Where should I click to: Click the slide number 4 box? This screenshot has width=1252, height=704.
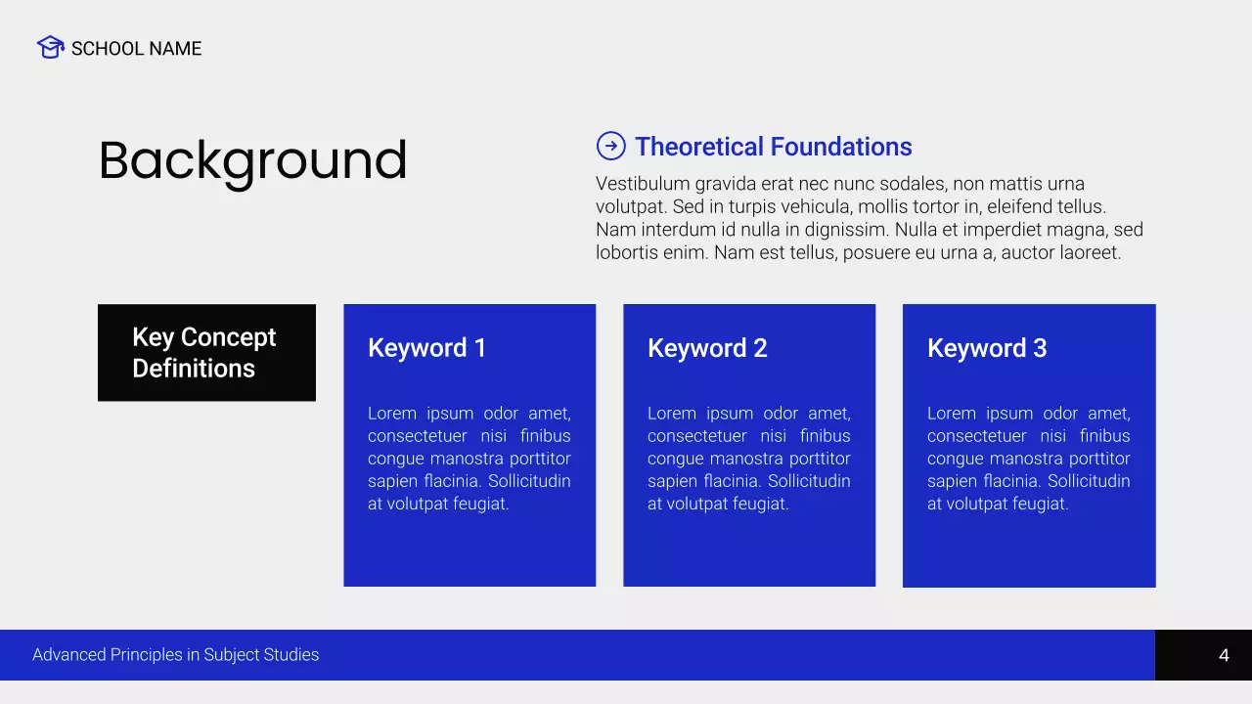tap(1203, 655)
